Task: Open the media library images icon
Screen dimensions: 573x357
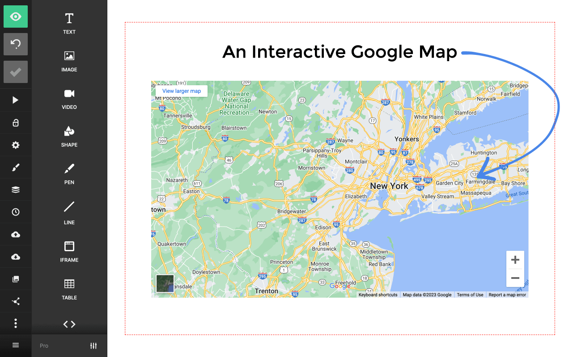Action: 16,279
